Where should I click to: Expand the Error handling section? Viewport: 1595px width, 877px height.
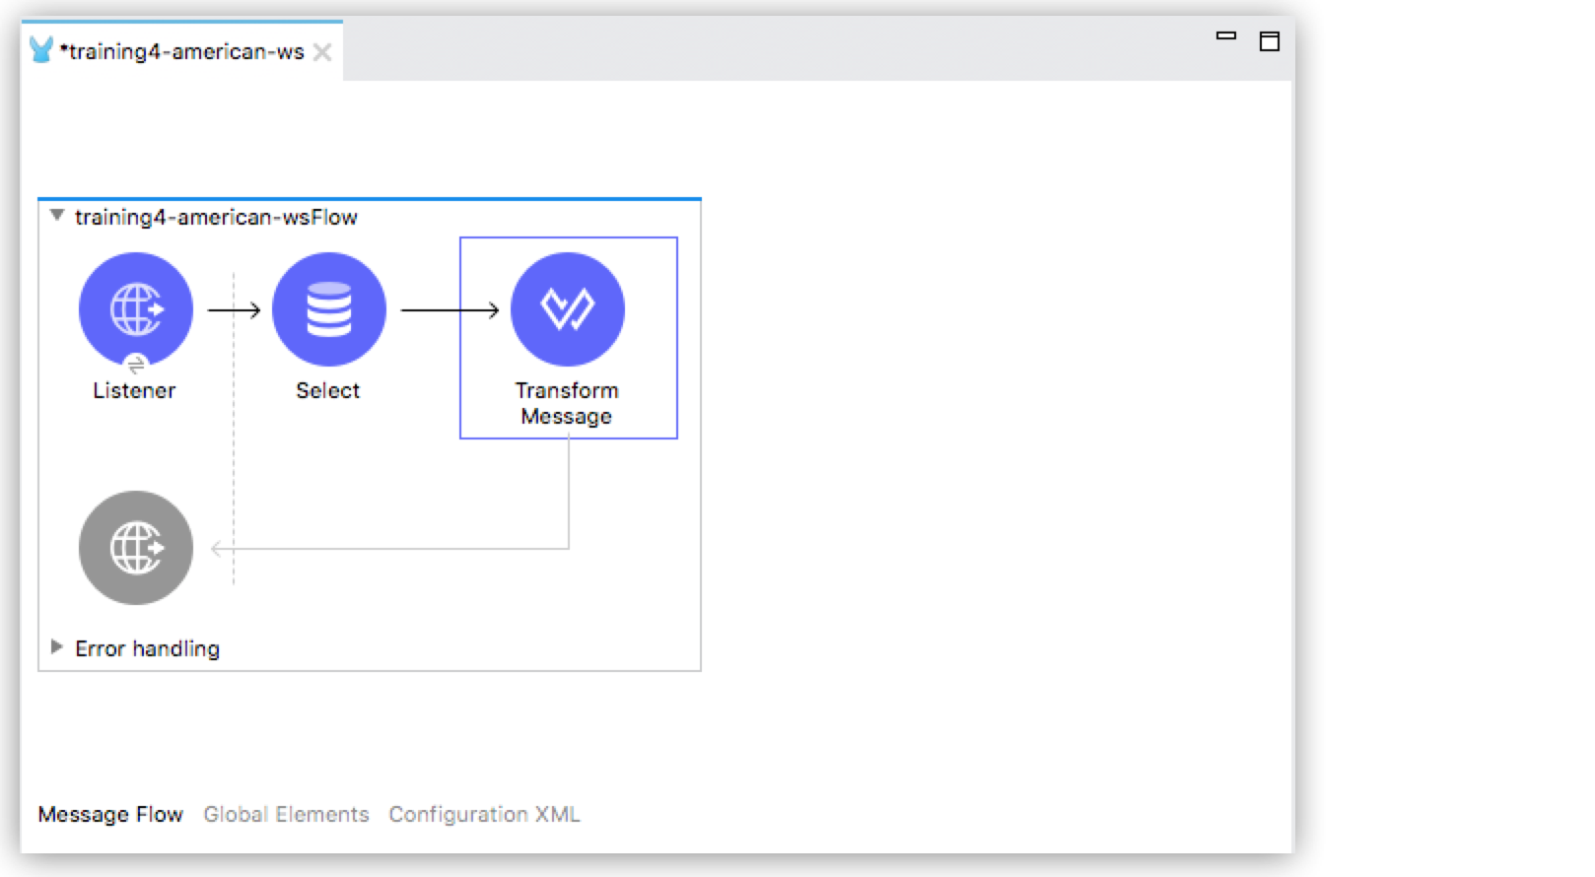click(x=57, y=647)
